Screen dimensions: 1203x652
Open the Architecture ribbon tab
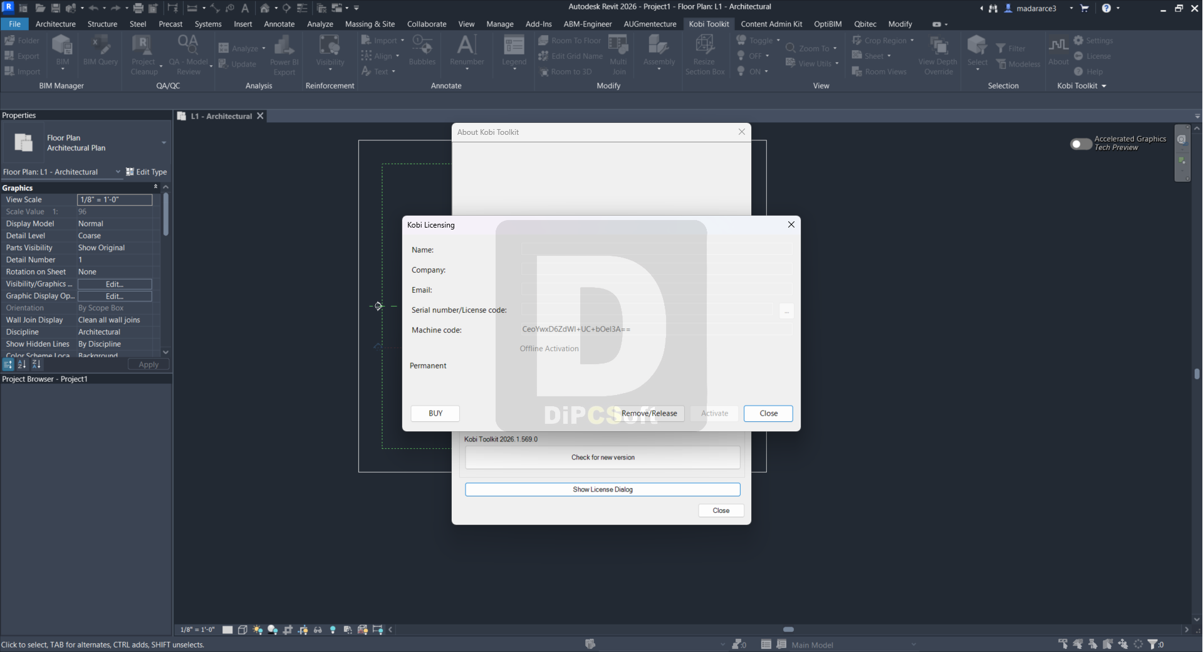tap(55, 24)
